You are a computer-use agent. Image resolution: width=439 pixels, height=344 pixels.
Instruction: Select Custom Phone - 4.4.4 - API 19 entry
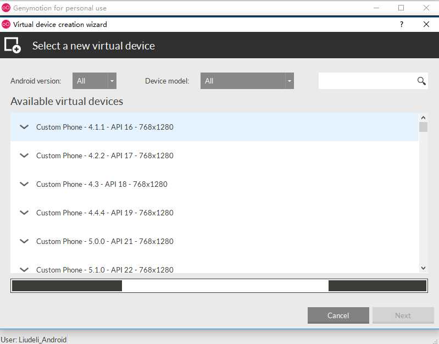tap(214, 213)
